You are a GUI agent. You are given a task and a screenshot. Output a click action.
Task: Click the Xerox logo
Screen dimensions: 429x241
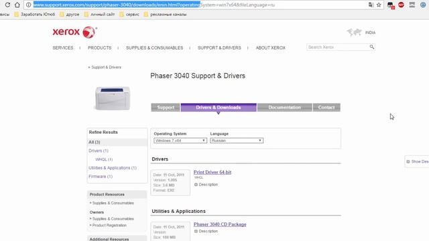74,32
